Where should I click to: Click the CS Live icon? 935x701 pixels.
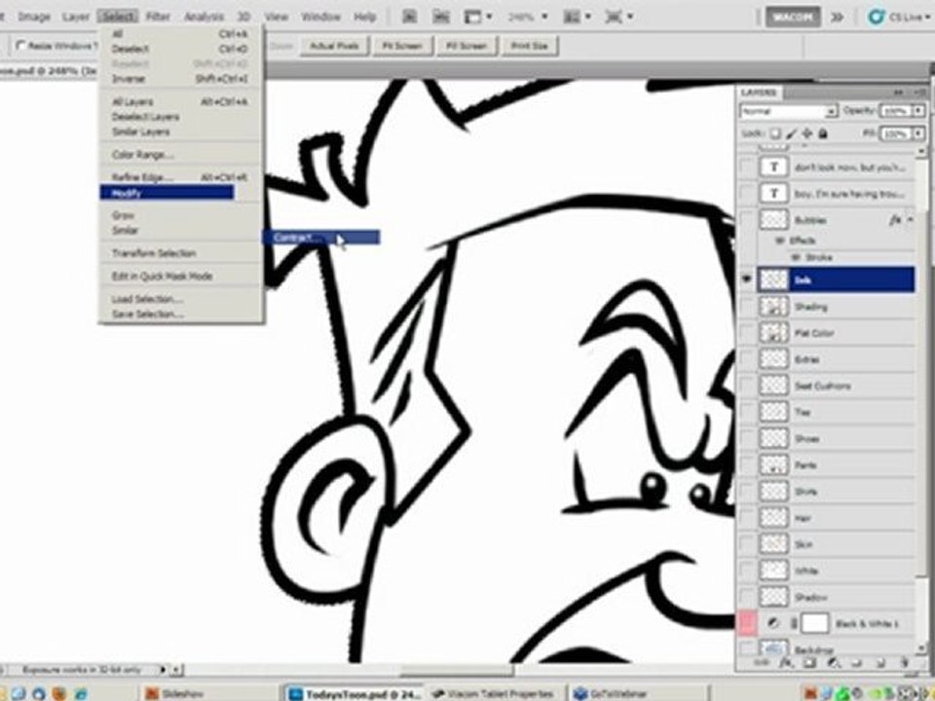click(876, 17)
